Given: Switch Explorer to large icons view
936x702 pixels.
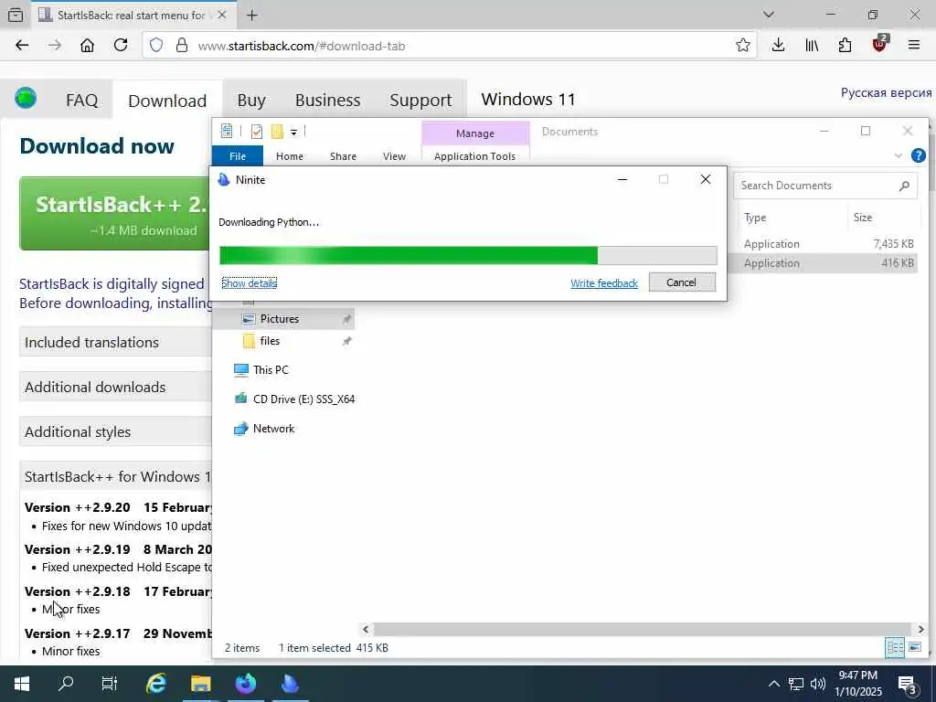Looking at the screenshot, I should pyautogui.click(x=914, y=647).
